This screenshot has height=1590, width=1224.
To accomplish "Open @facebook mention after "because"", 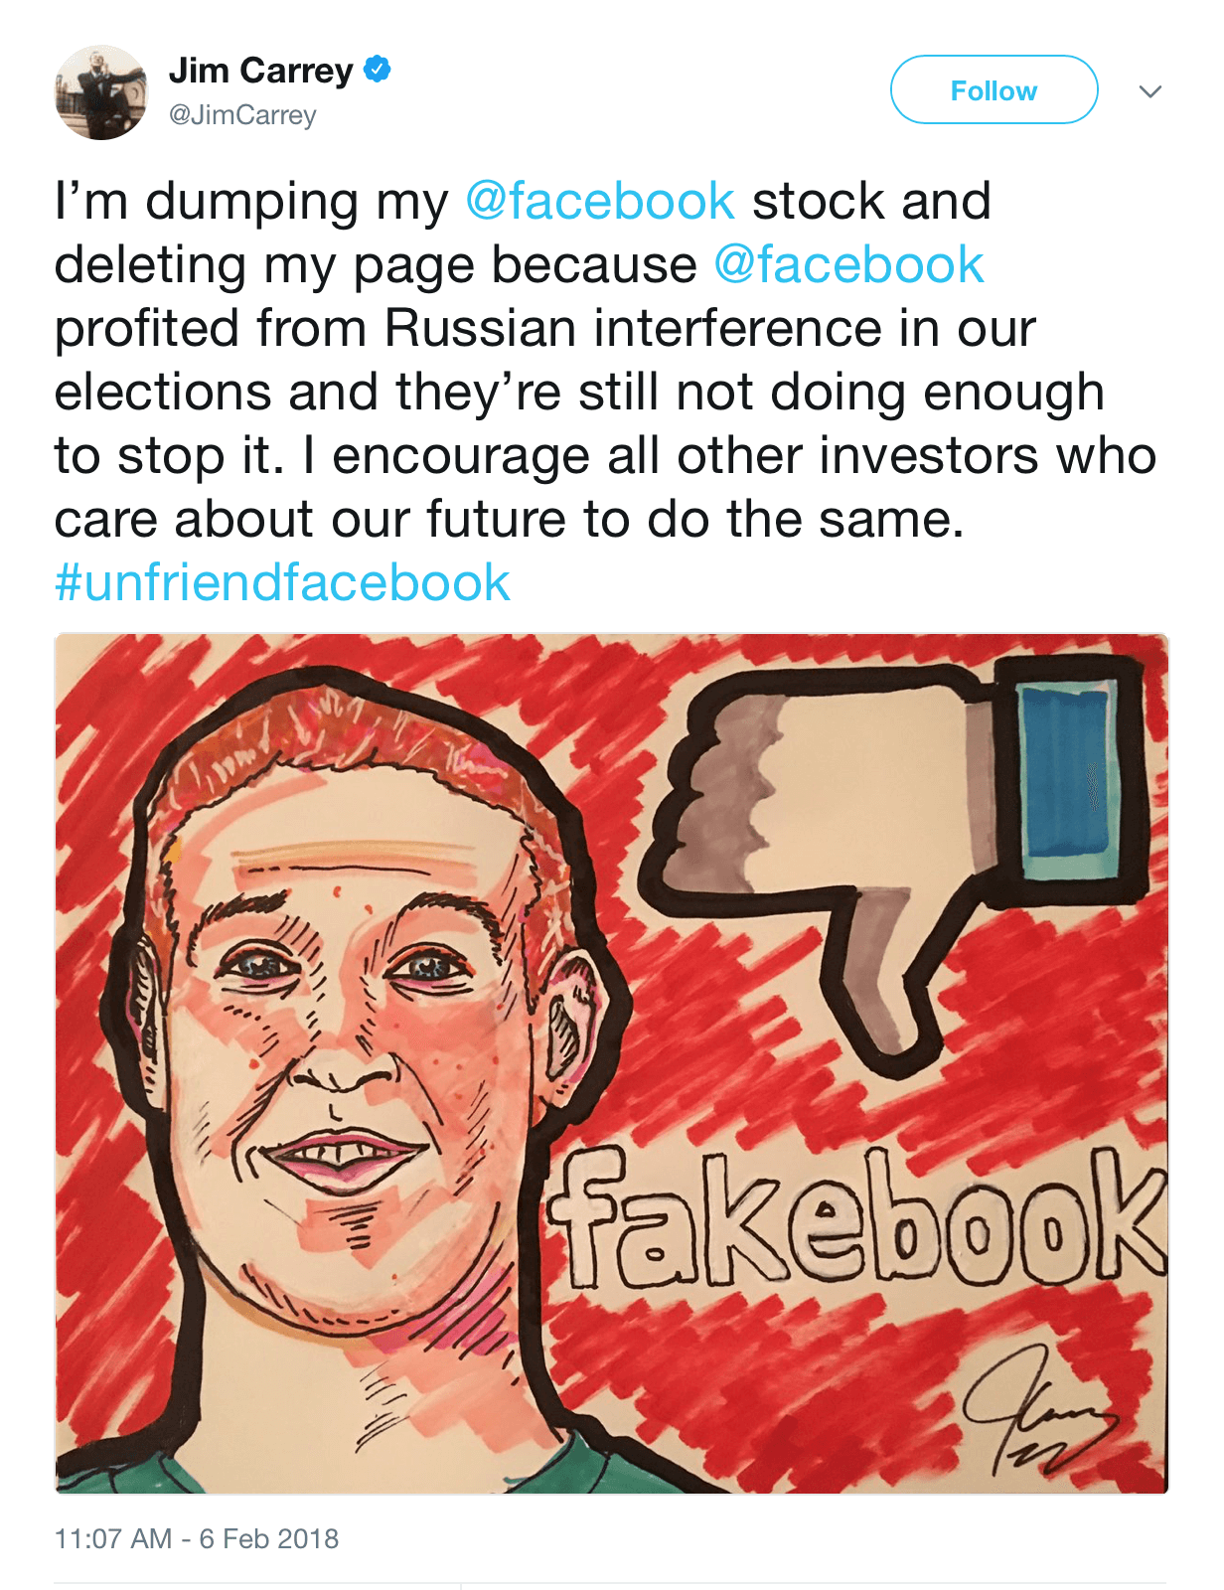I will tap(848, 264).
